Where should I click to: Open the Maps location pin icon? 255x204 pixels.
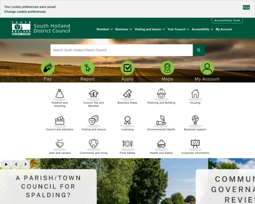click(x=167, y=68)
